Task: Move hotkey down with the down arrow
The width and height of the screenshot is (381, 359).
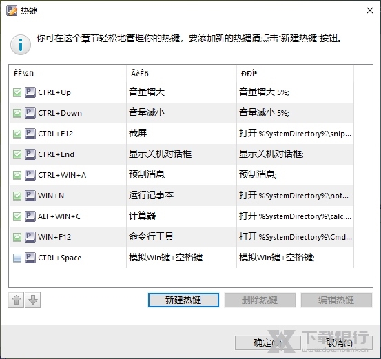Action: pyautogui.click(x=33, y=300)
